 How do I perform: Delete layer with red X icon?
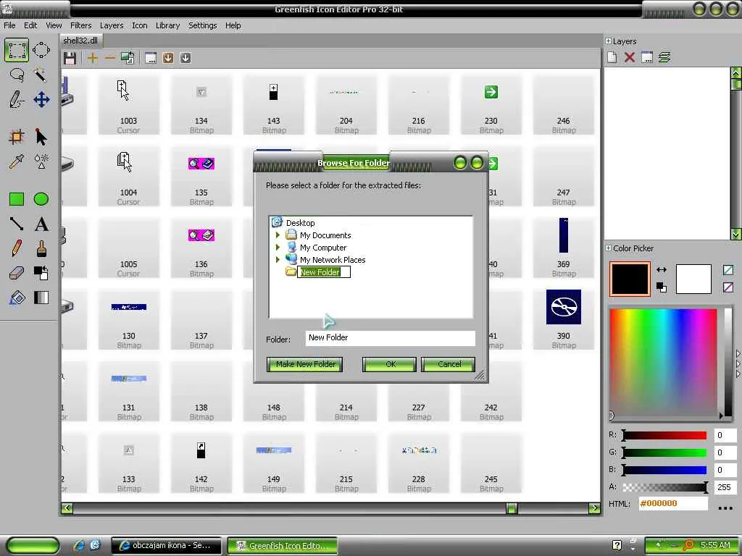coord(630,57)
